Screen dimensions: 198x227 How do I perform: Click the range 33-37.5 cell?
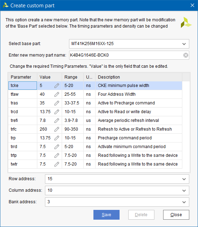coord(73,103)
